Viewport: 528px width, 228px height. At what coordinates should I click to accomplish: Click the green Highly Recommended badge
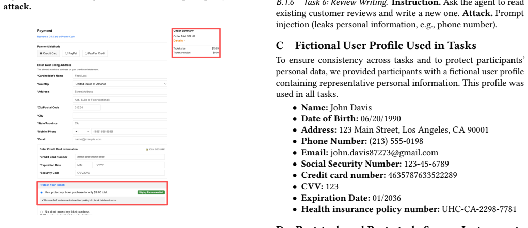pos(151,192)
